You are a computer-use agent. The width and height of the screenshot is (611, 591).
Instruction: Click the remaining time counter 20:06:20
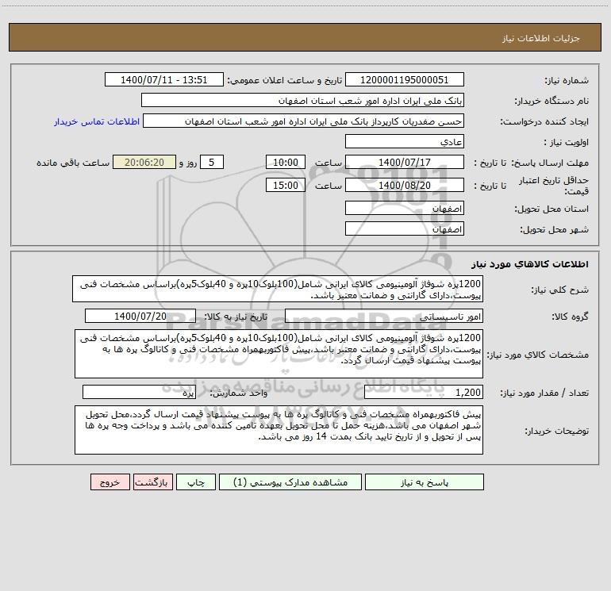pyautogui.click(x=144, y=162)
